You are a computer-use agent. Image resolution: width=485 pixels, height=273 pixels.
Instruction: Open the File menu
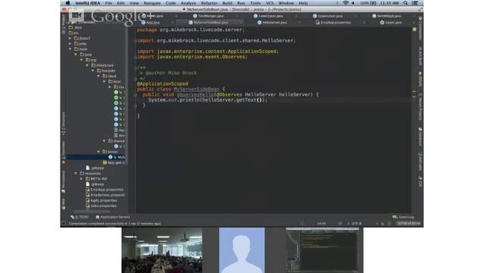tap(108, 3)
